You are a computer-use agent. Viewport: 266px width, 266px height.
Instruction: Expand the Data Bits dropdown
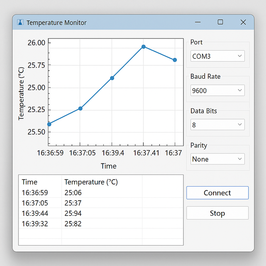click(x=218, y=124)
